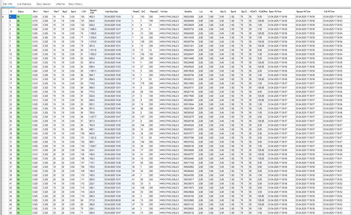Click the Initial BypDate cell in row 45
The width and height of the screenshot is (351, 215).
(x=118, y=200)
